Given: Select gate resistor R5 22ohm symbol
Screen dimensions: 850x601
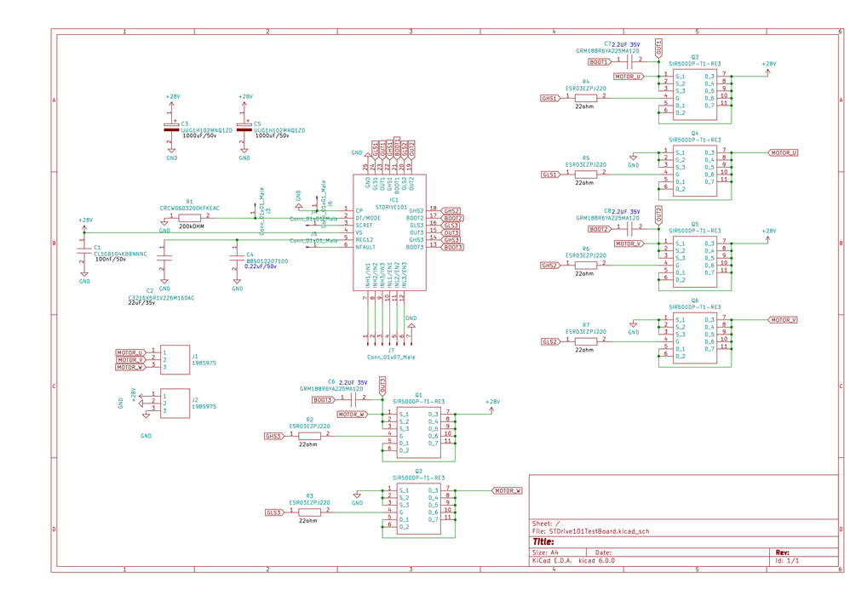Looking at the screenshot, I should tap(585, 175).
